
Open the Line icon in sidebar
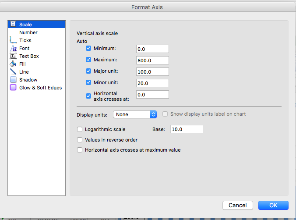[13, 72]
